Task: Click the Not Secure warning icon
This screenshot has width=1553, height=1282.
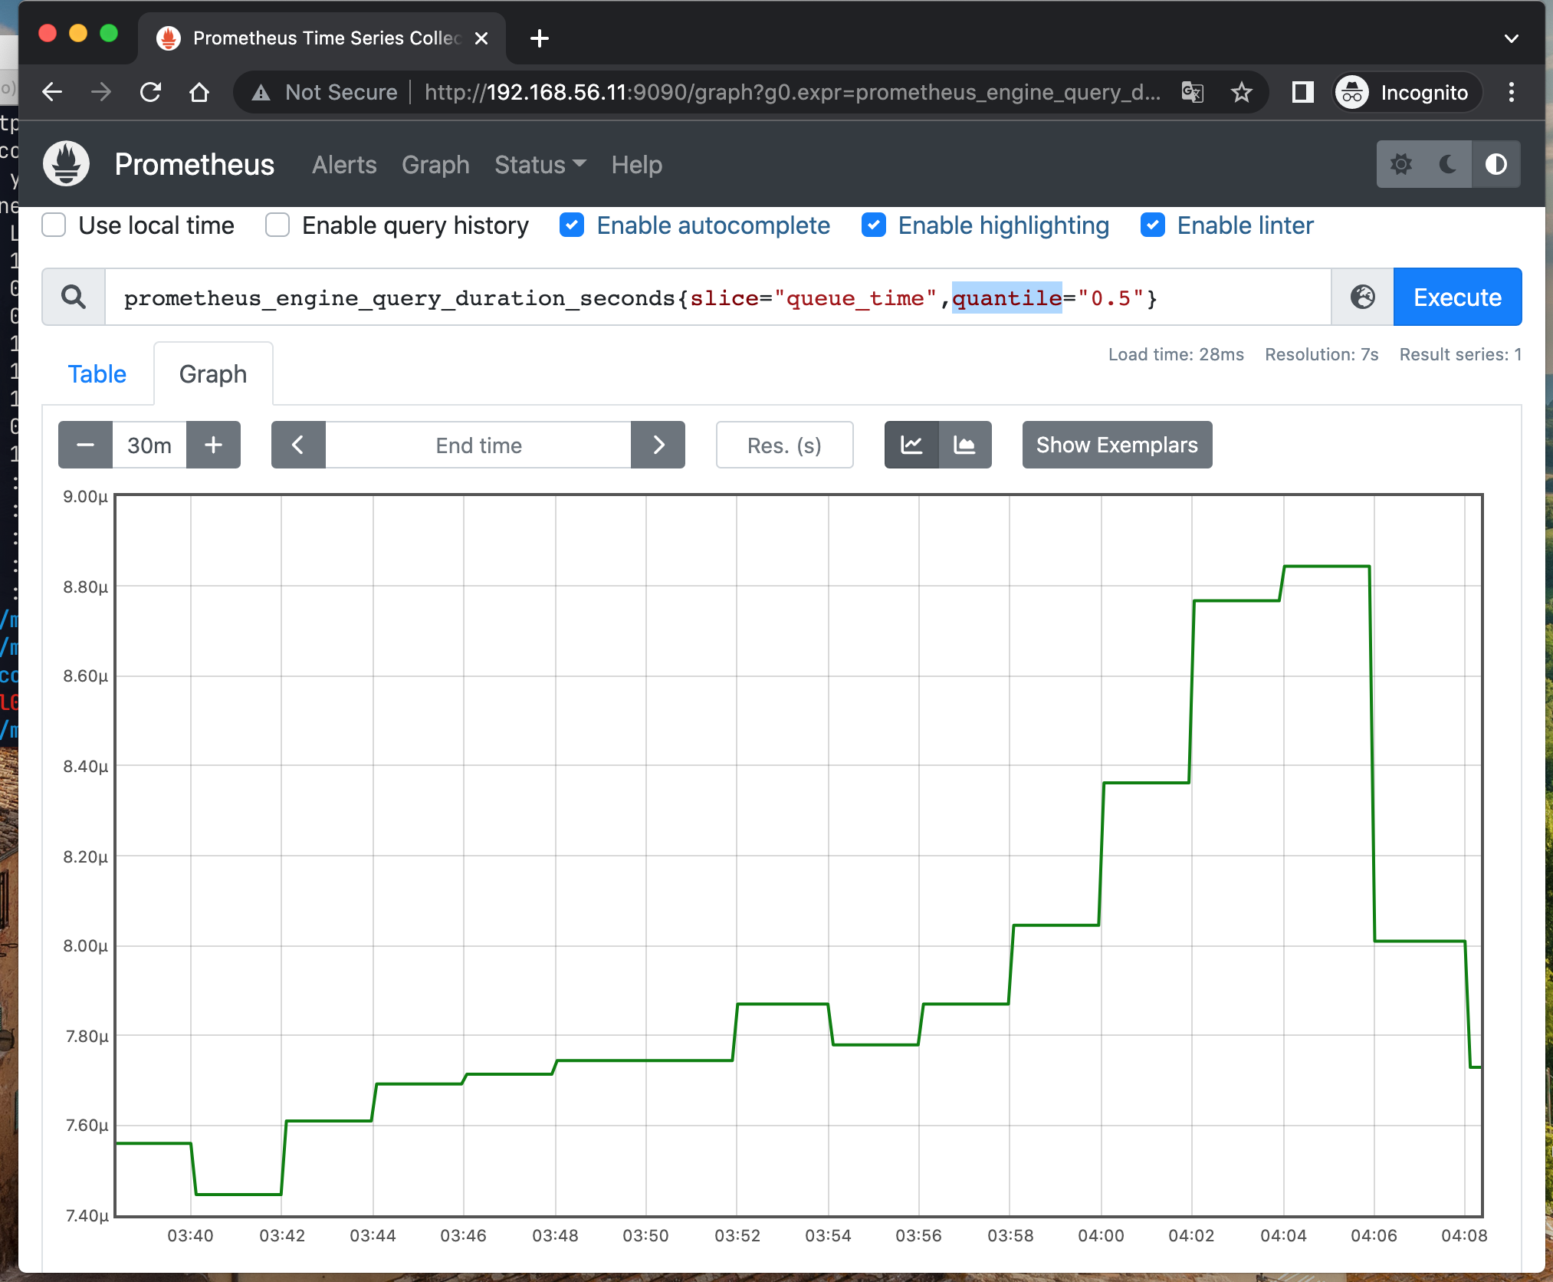Action: click(261, 93)
